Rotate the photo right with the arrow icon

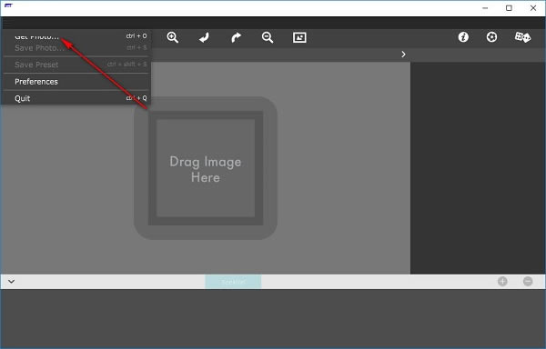click(x=236, y=37)
